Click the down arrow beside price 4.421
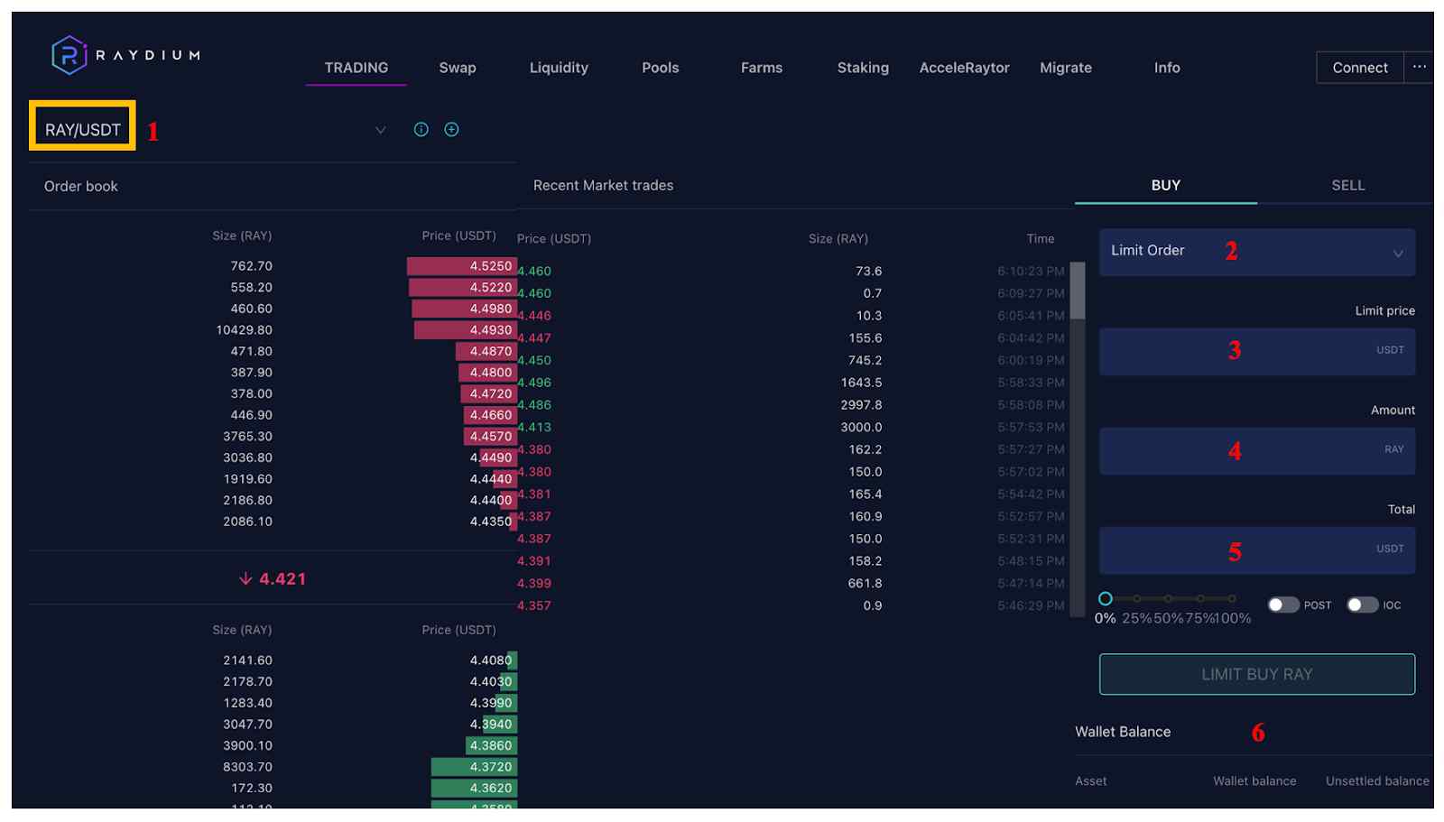The width and height of the screenshot is (1444, 822). pos(245,578)
